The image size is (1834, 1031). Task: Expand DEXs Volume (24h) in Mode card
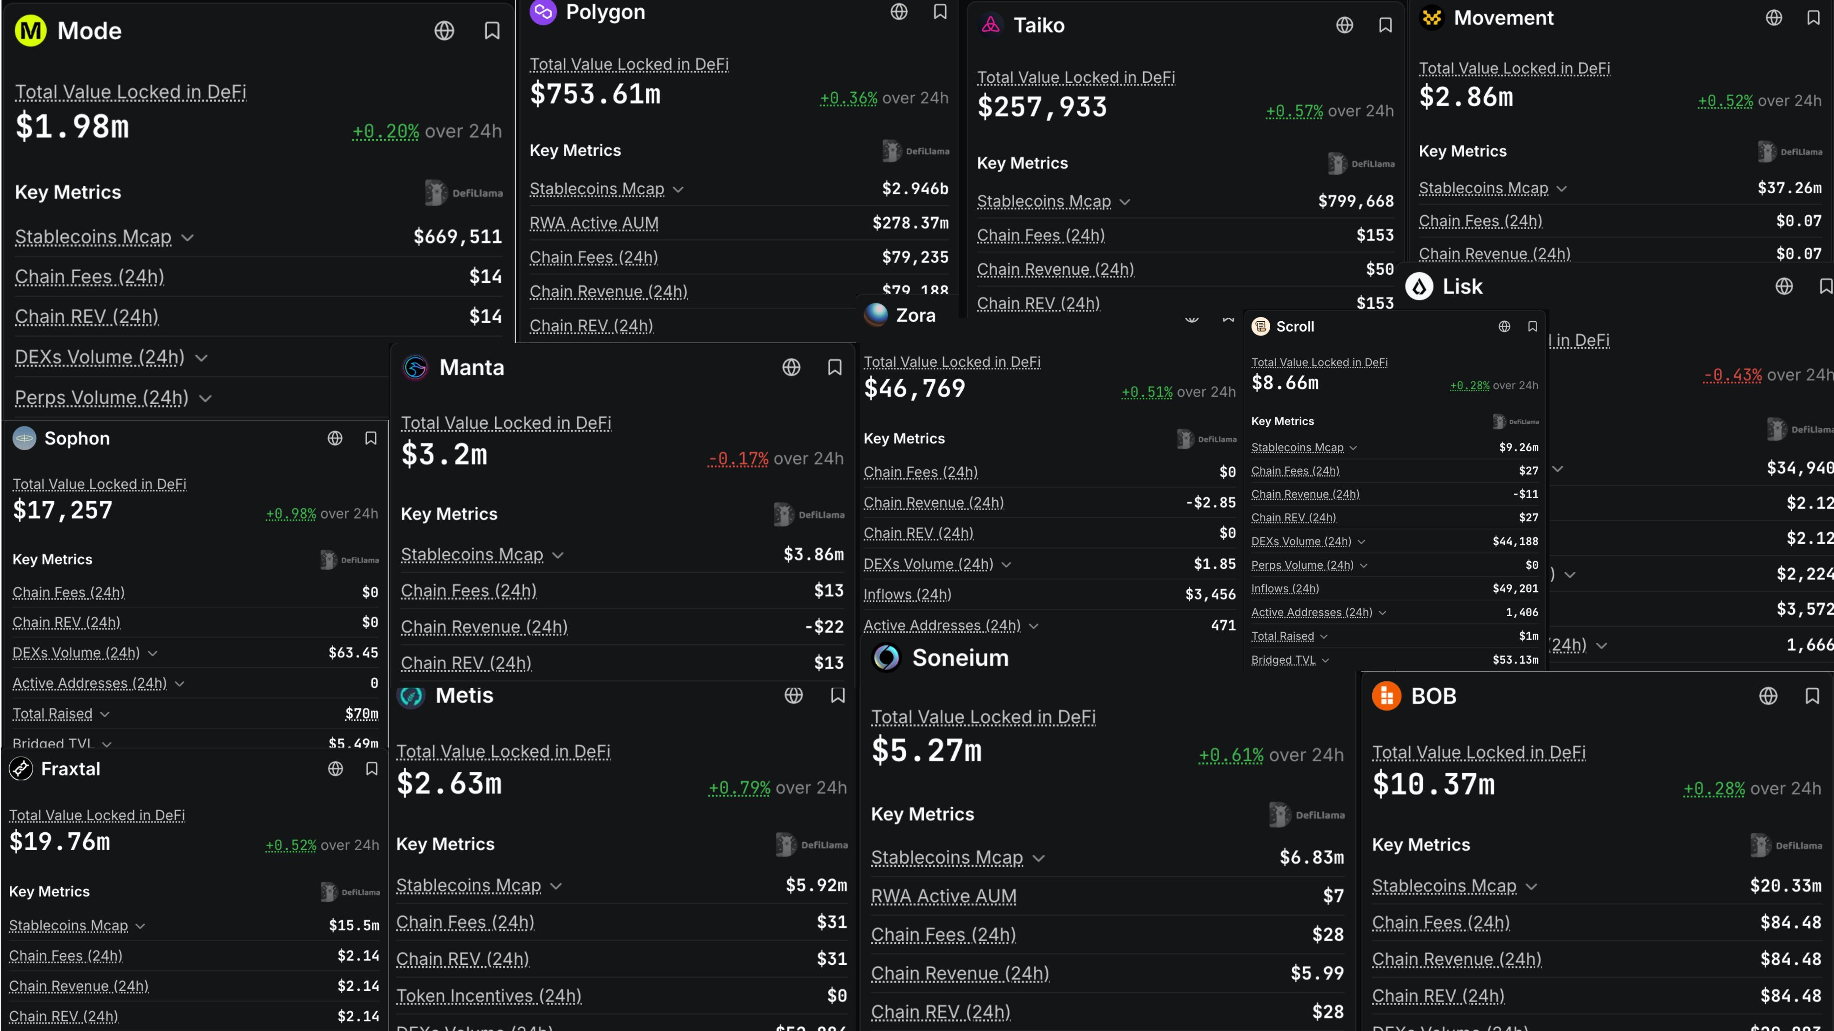pyautogui.click(x=201, y=358)
